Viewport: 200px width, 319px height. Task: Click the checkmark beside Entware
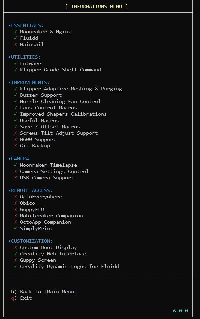[x=16, y=63]
